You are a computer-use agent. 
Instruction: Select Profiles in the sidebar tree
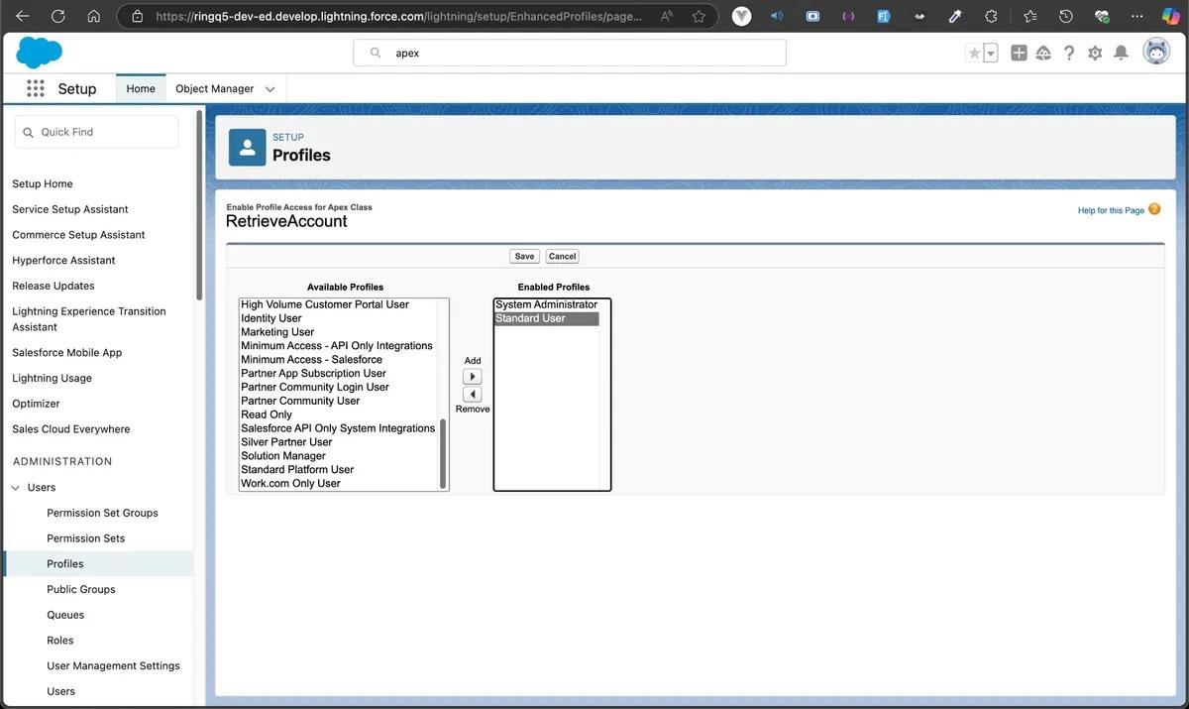click(x=65, y=563)
